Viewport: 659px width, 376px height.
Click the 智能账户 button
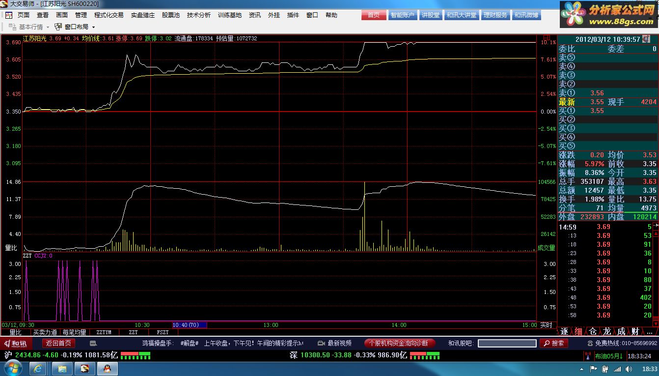click(403, 15)
